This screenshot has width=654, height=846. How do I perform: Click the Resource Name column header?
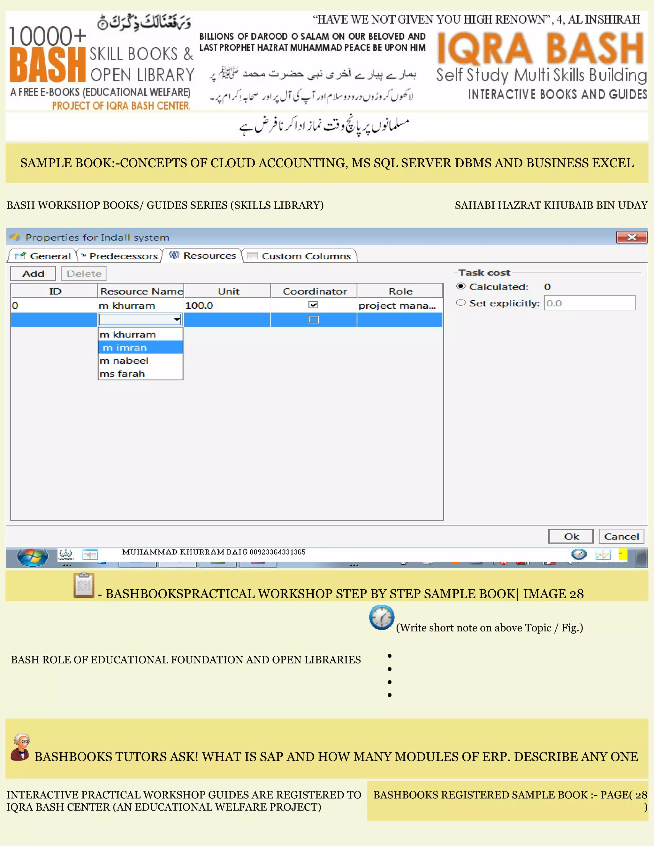(x=141, y=291)
